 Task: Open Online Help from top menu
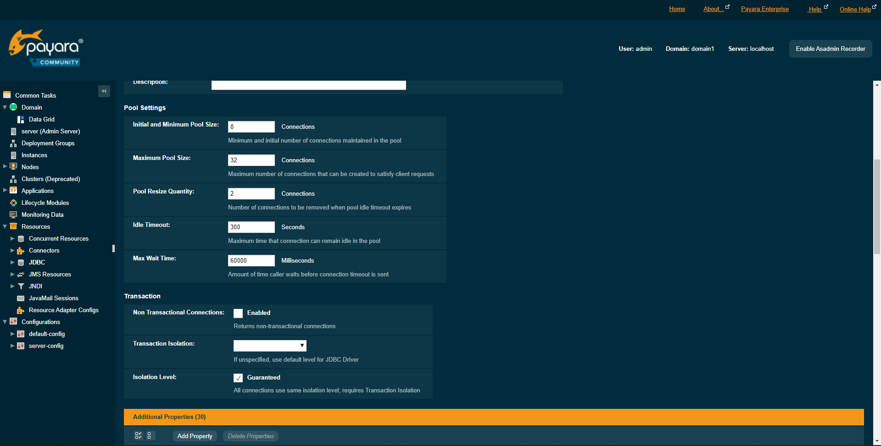coord(855,9)
